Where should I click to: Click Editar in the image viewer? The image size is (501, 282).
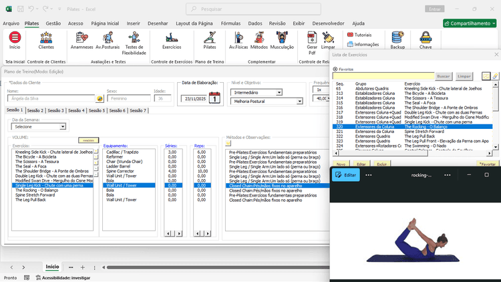point(346,175)
